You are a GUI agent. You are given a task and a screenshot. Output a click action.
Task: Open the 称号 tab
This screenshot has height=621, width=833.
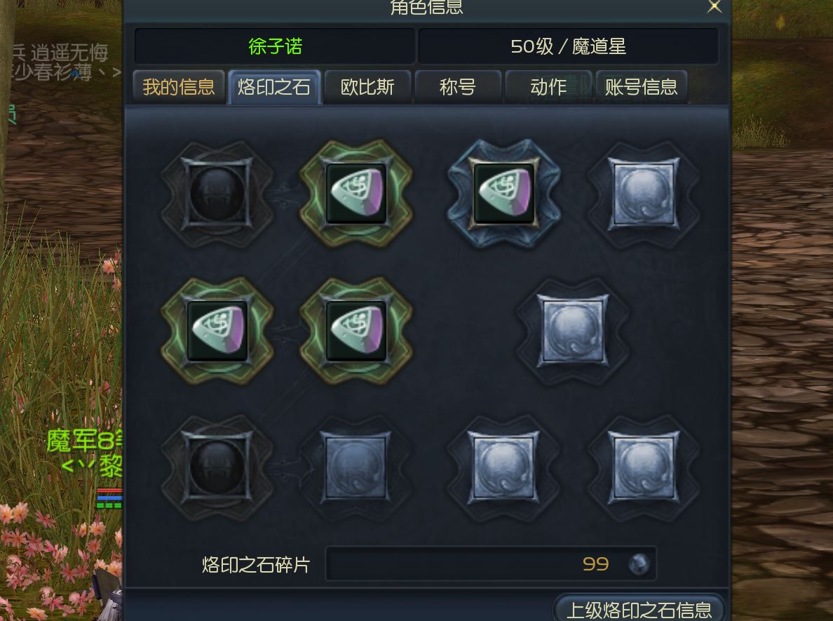pos(458,87)
